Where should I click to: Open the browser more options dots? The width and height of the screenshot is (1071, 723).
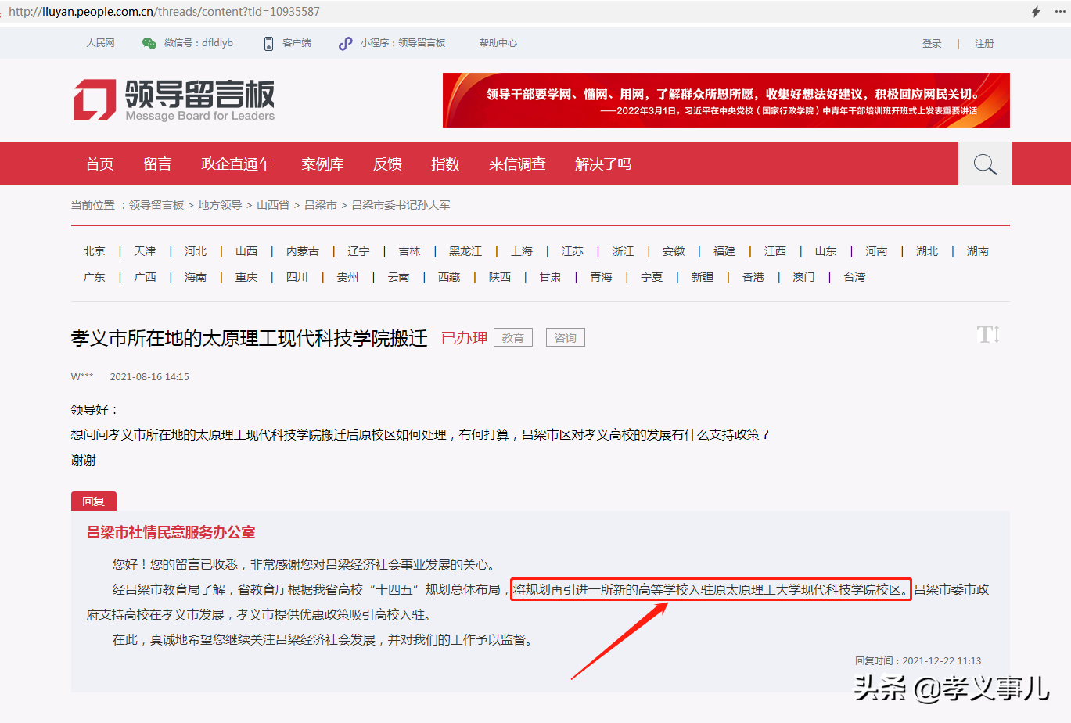[1060, 12]
